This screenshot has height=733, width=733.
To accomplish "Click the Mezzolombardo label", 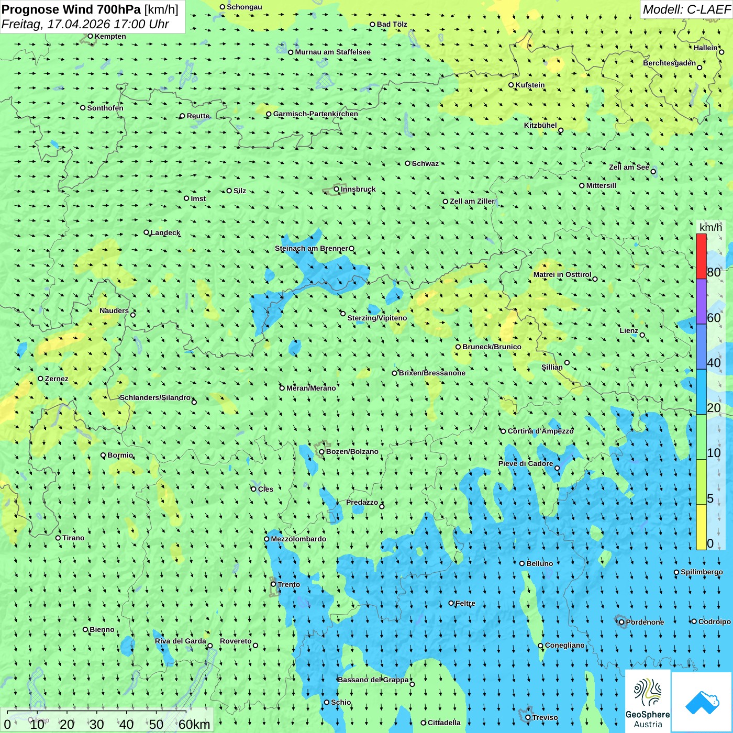I will pos(298,539).
